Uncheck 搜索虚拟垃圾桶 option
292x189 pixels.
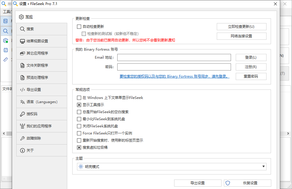tap(79, 148)
